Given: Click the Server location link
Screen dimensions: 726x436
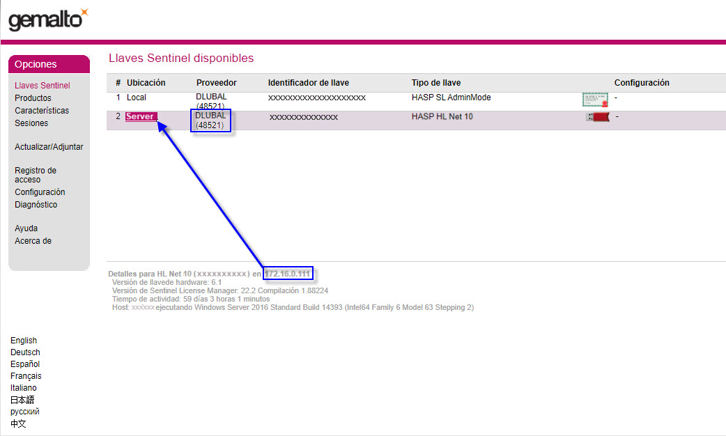Looking at the screenshot, I should (141, 116).
